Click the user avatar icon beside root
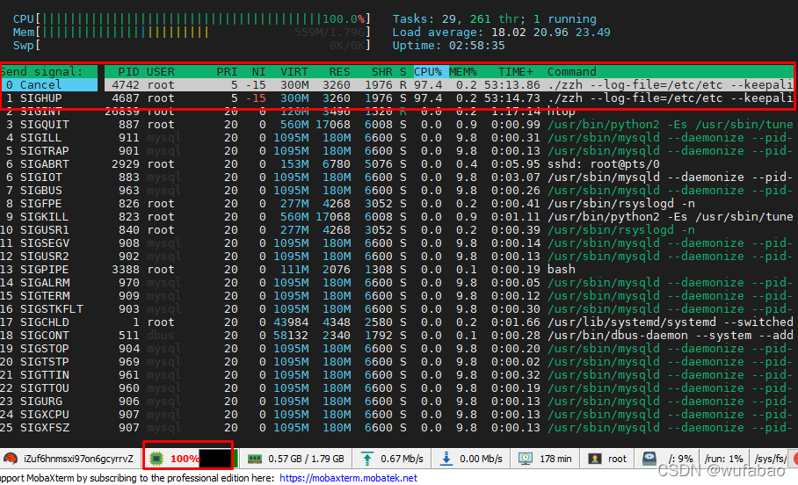Screen dimensions: 798x485 tap(594, 459)
